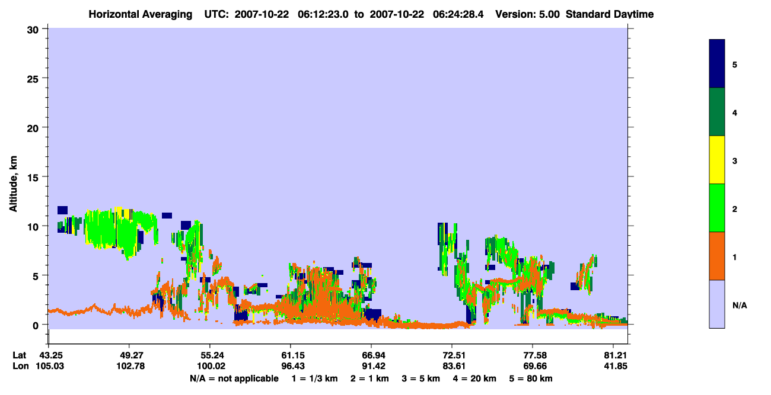Click the legend key '5 = 80 km'
771x395 pixels.
531,378
